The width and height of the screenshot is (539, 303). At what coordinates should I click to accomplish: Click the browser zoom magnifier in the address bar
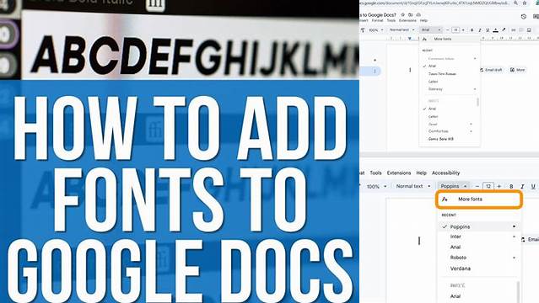[x=515, y=3]
